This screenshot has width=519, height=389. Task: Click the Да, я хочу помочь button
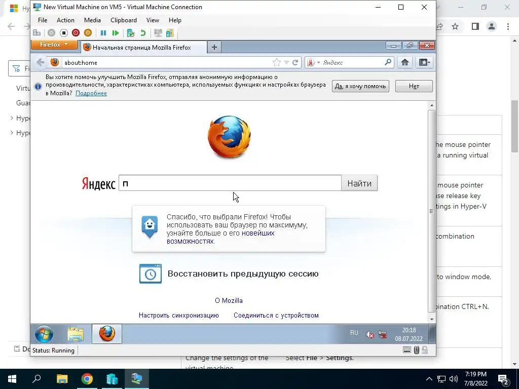(x=360, y=86)
